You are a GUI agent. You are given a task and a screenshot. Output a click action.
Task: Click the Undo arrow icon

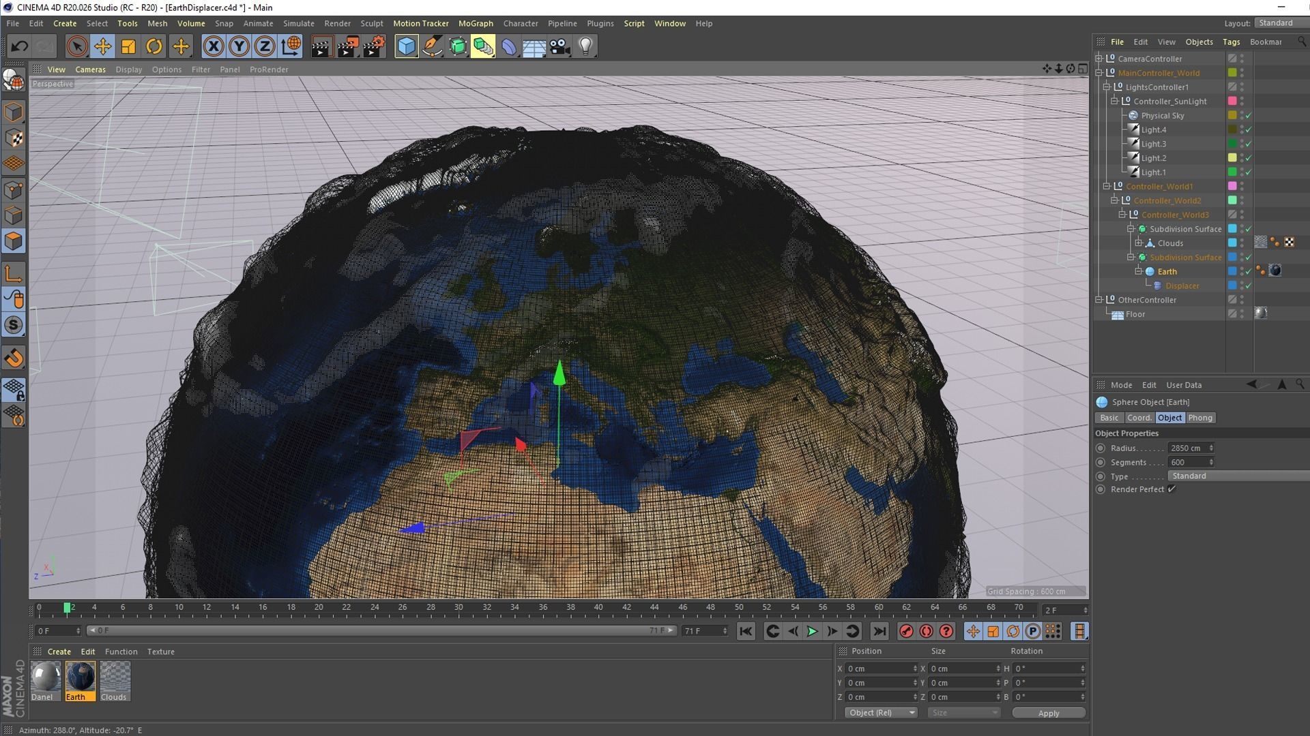tap(19, 46)
